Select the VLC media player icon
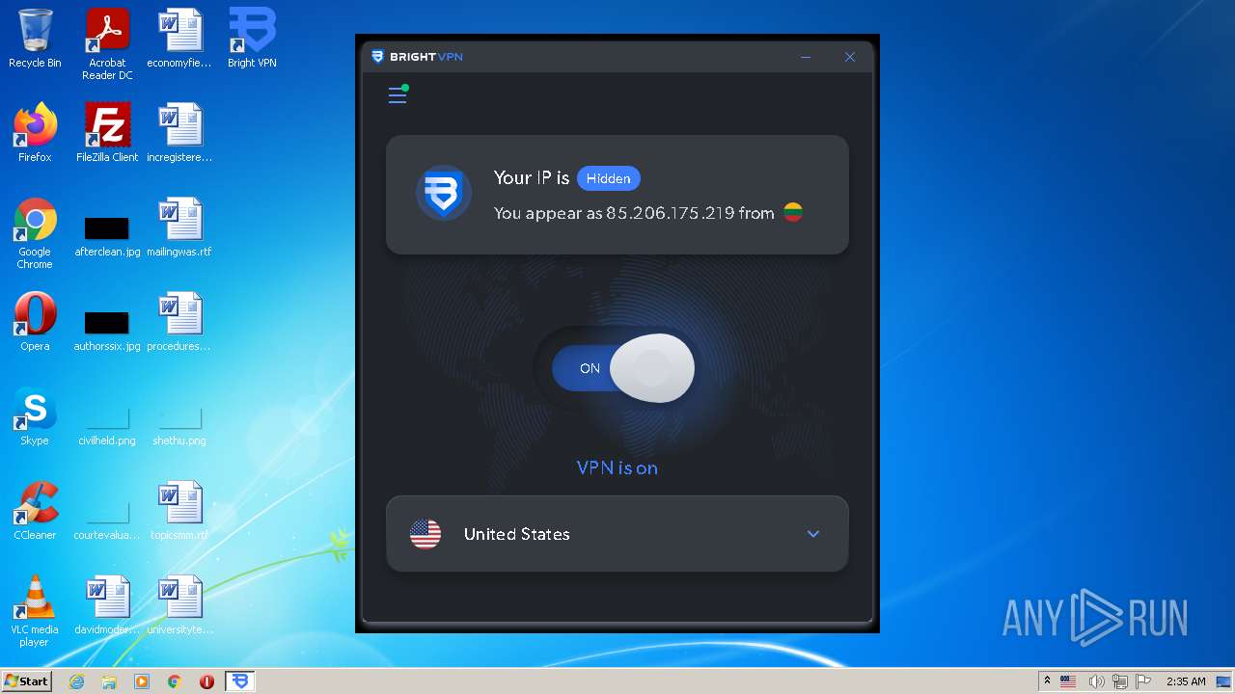The image size is (1235, 694). pos(35,611)
